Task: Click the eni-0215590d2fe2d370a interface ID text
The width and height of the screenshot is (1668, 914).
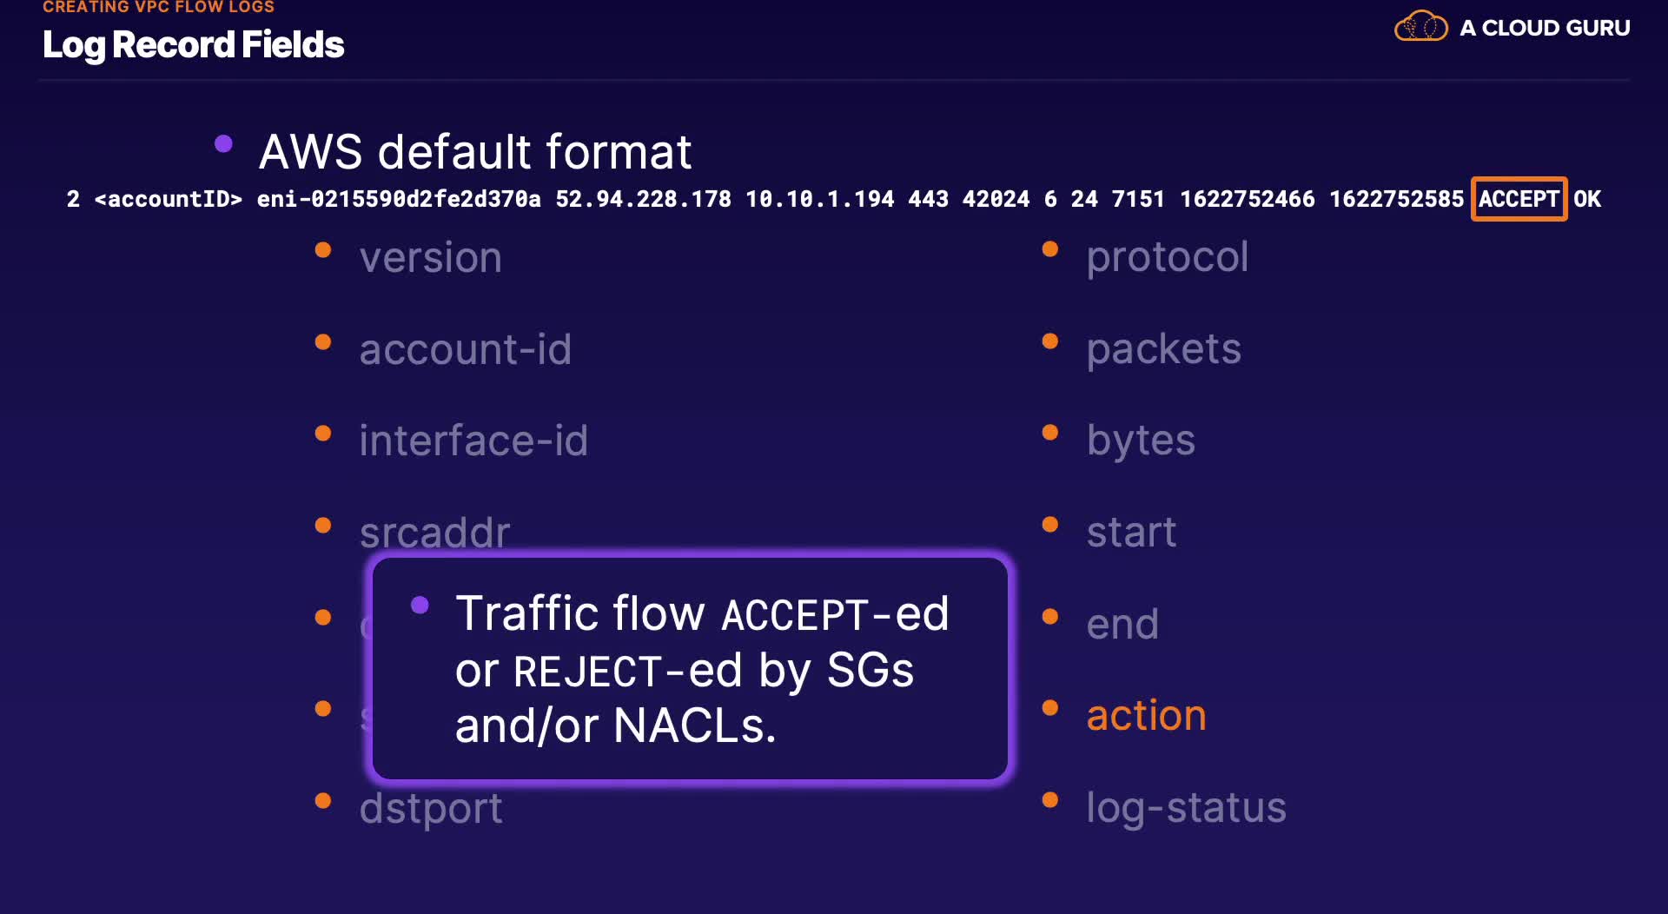Action: 398,199
